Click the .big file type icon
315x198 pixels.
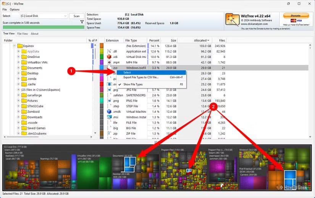109,128
